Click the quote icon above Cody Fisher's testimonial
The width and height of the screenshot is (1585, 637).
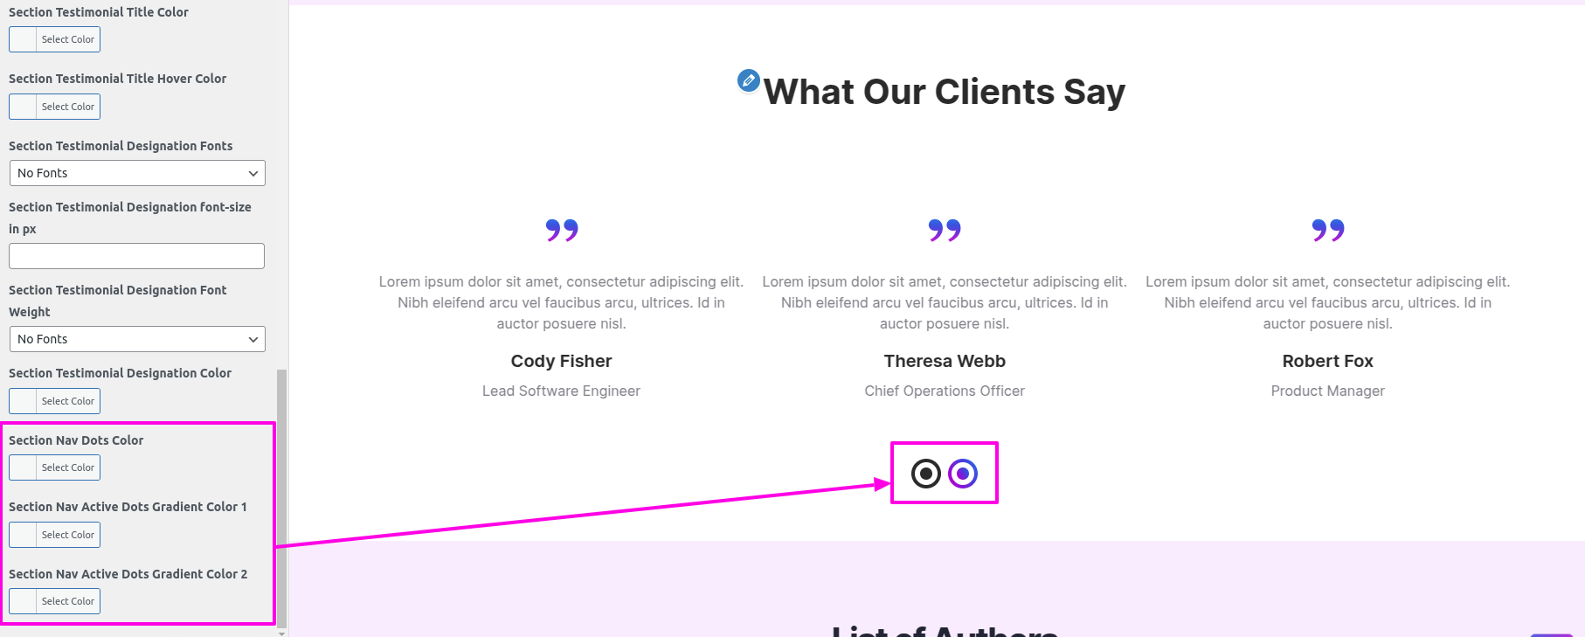coord(562,230)
